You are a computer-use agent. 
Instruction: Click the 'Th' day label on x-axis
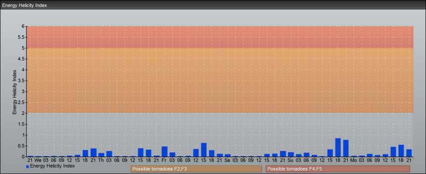tap(101, 161)
